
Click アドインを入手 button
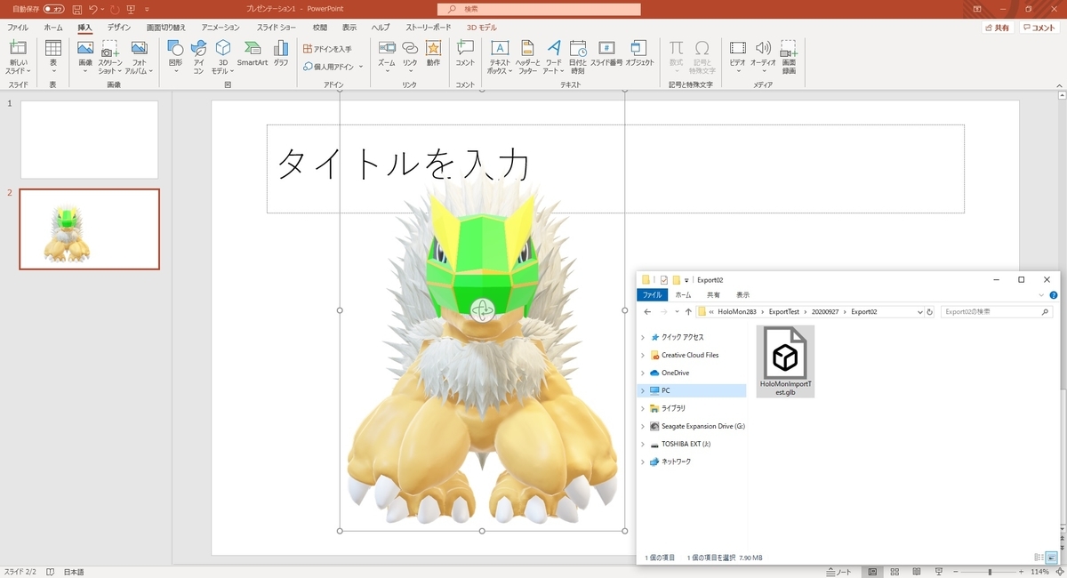327,49
